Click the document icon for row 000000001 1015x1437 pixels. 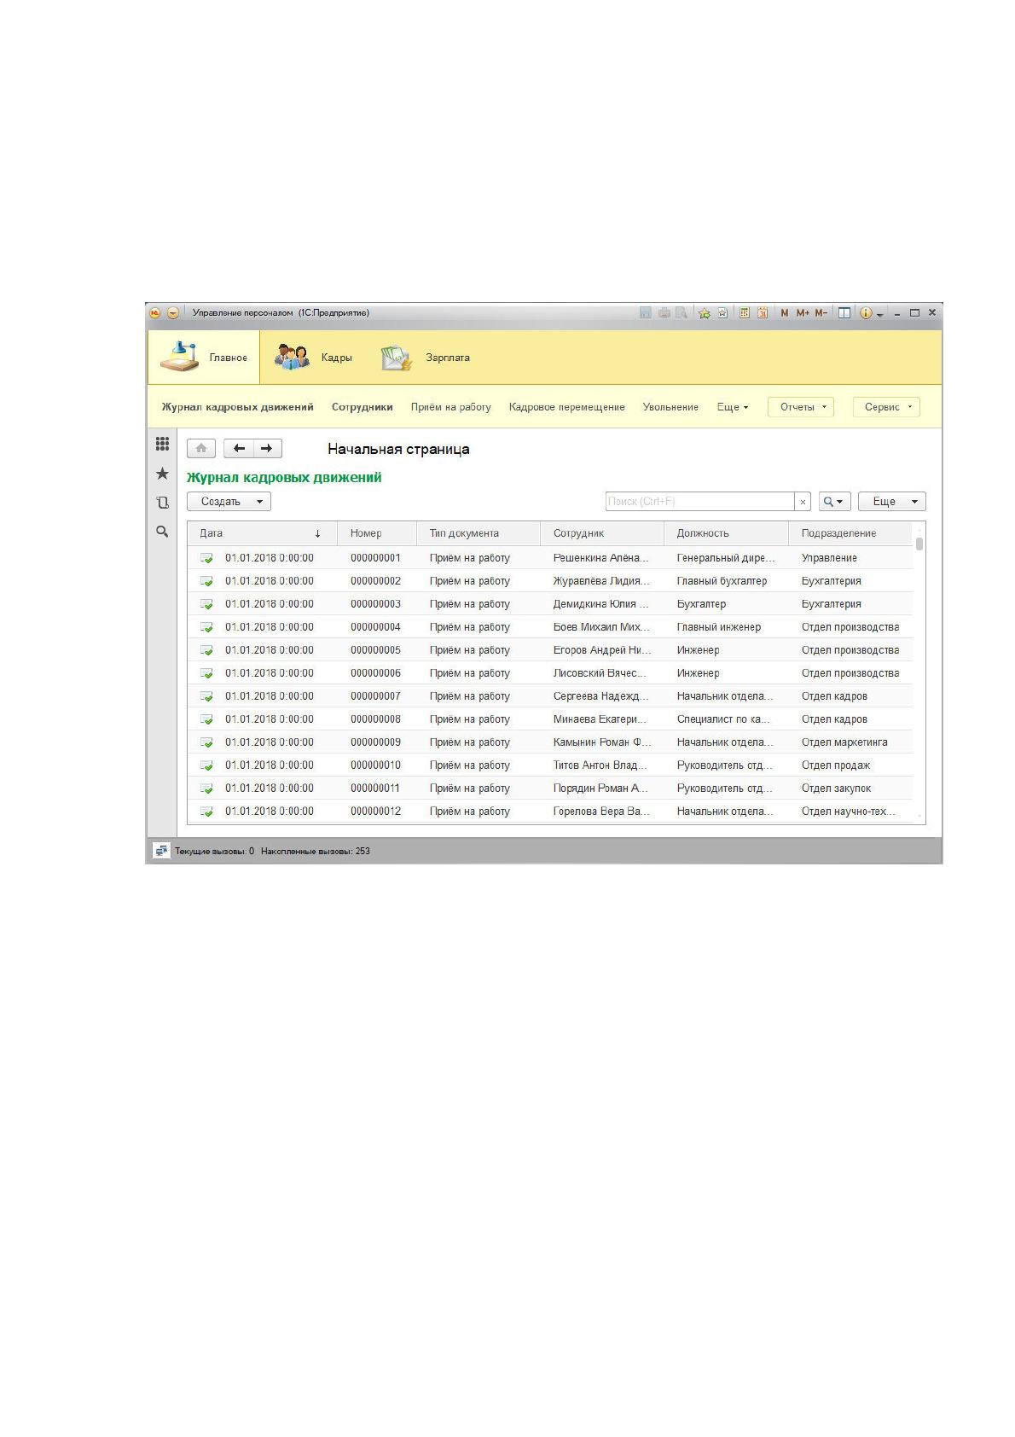[206, 558]
